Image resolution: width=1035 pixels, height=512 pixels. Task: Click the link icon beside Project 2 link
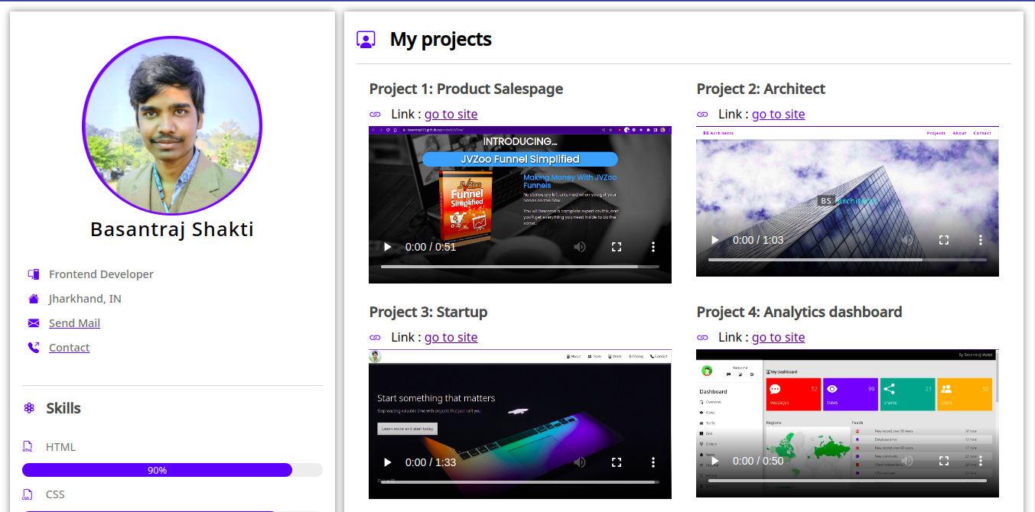pyautogui.click(x=702, y=113)
